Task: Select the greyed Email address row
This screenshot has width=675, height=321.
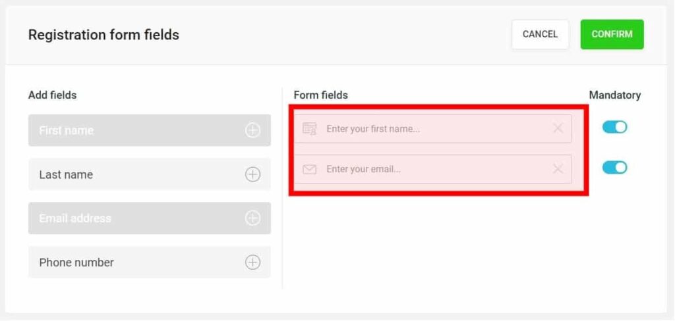Action: tap(150, 218)
